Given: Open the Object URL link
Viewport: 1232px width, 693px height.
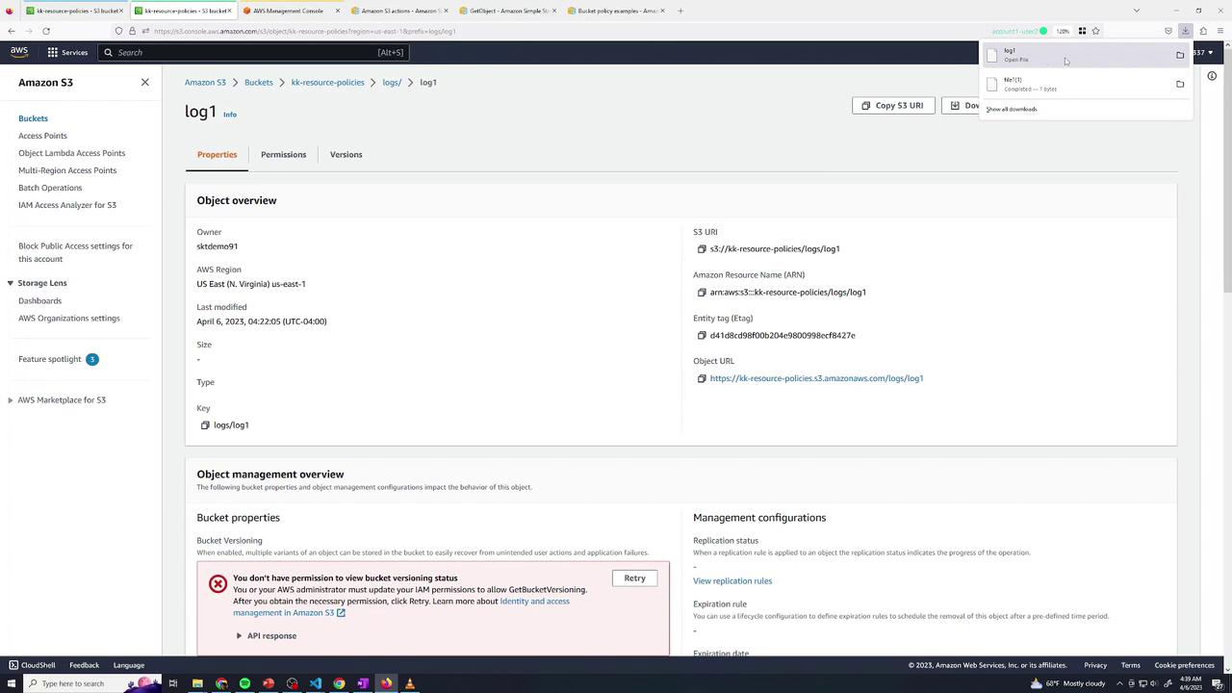Looking at the screenshot, I should click(x=816, y=378).
